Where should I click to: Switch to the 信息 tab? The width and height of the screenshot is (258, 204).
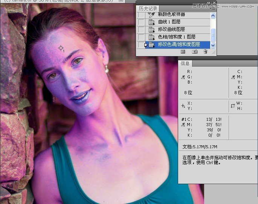click(x=185, y=63)
